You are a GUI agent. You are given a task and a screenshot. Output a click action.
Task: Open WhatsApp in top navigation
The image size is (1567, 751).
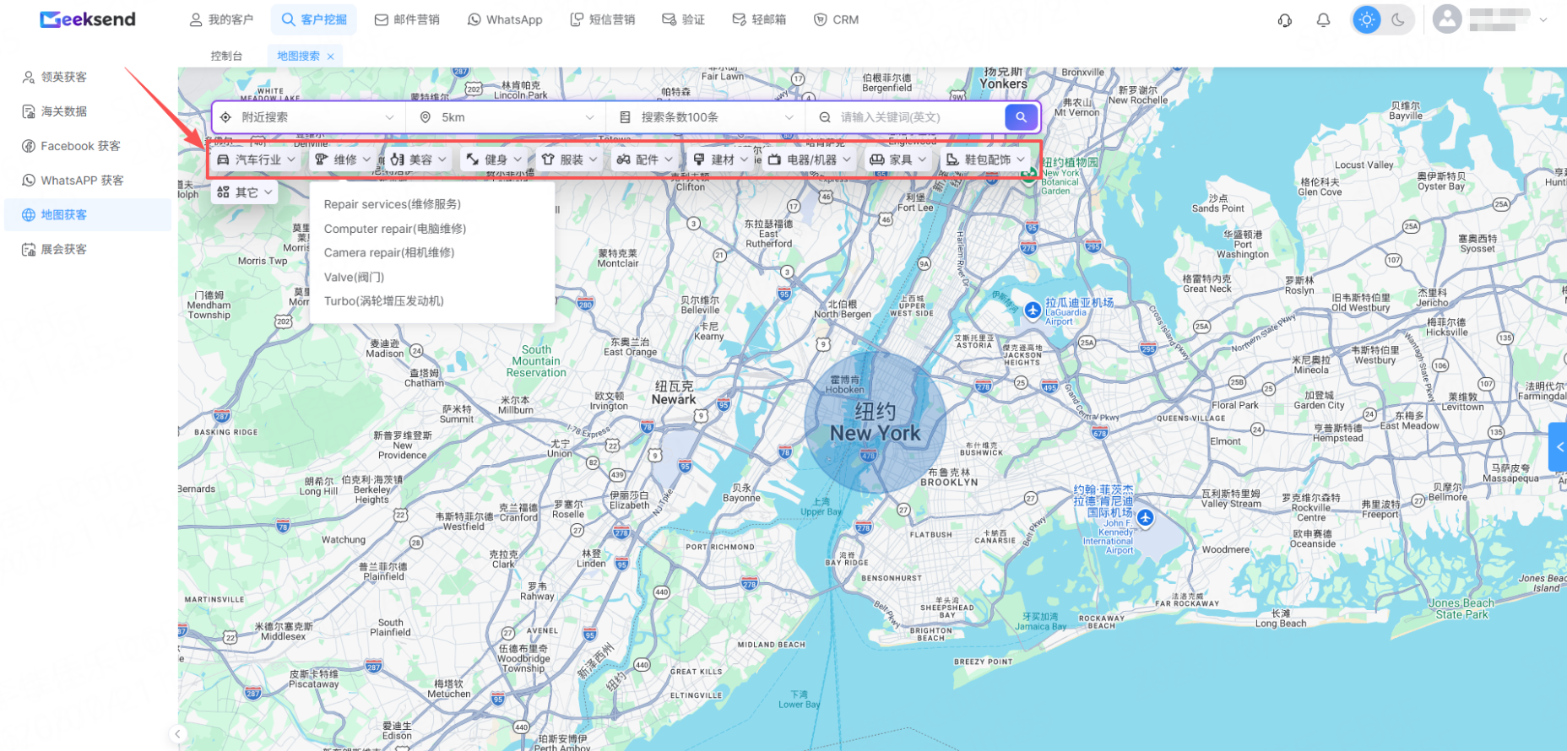pos(505,19)
